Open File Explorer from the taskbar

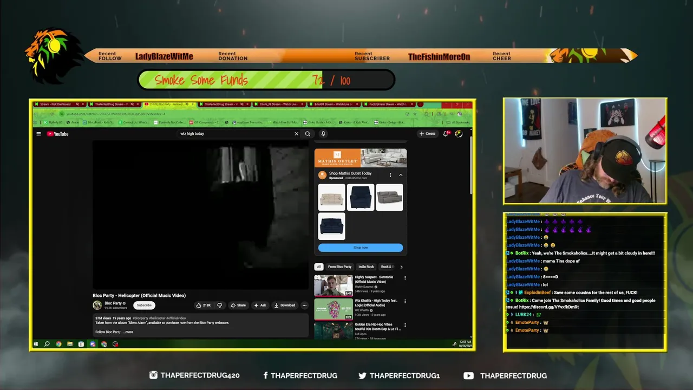(70, 344)
